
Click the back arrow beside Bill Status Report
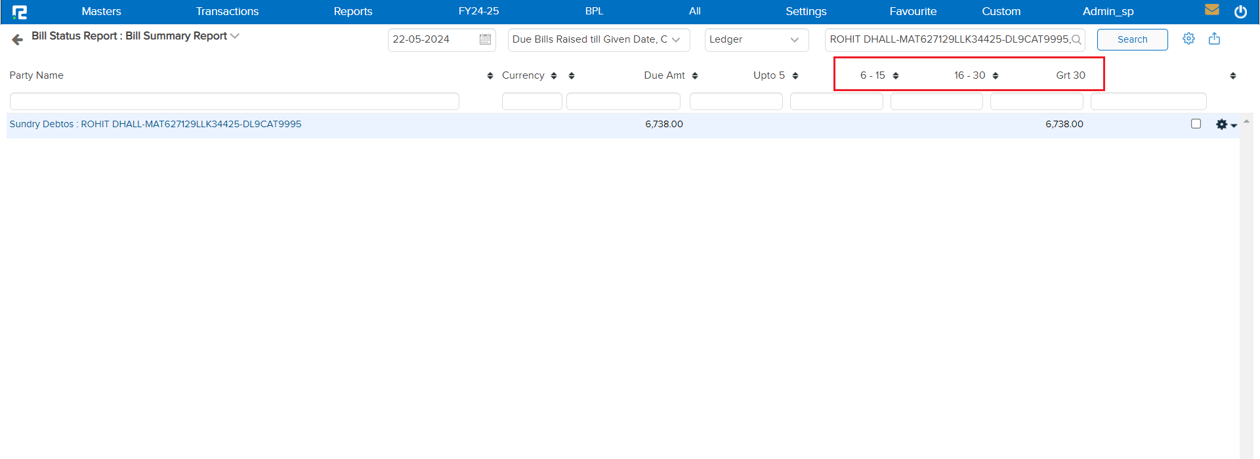coord(18,40)
